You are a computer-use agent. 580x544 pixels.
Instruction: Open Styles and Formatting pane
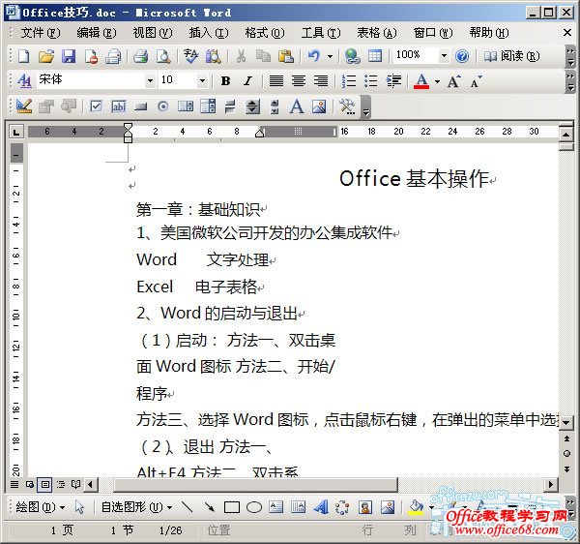[x=24, y=80]
